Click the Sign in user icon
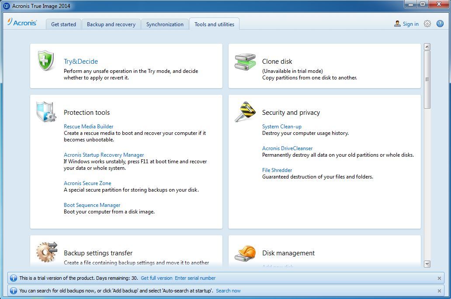This screenshot has height=299, width=451. (x=397, y=24)
